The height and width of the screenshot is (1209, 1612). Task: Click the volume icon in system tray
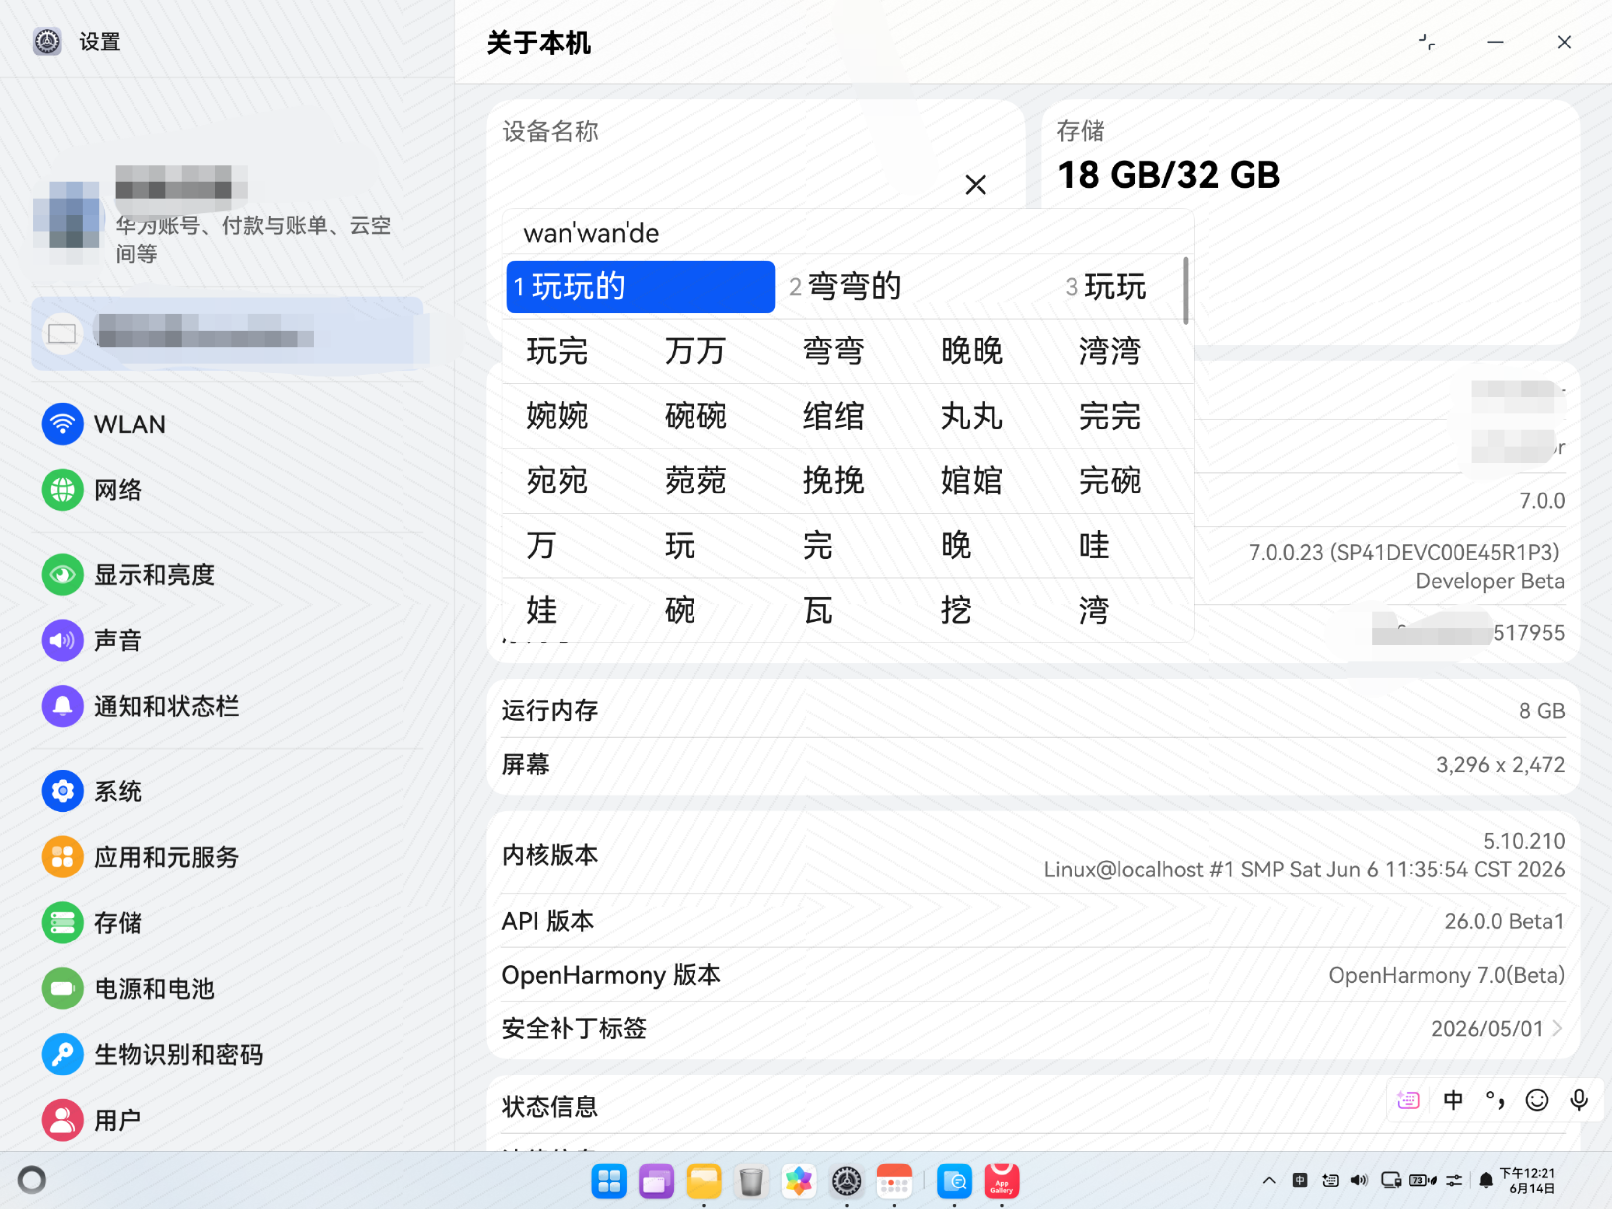click(x=1359, y=1180)
